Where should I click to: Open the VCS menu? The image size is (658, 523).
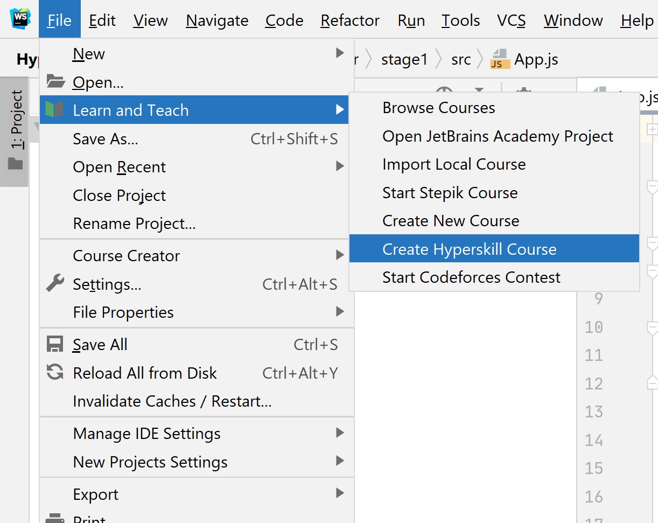[512, 20]
